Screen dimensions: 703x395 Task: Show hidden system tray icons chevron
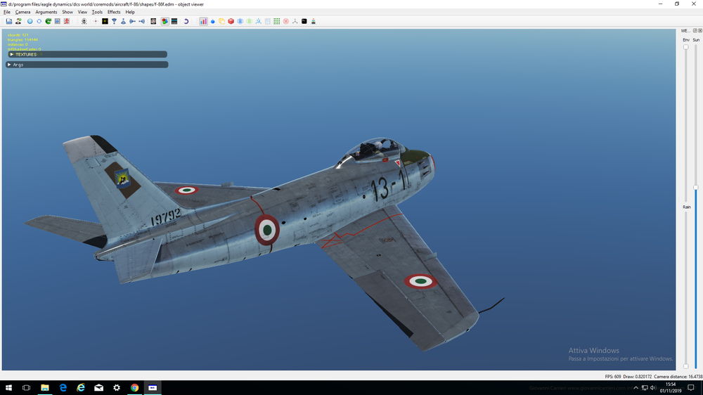coord(636,387)
